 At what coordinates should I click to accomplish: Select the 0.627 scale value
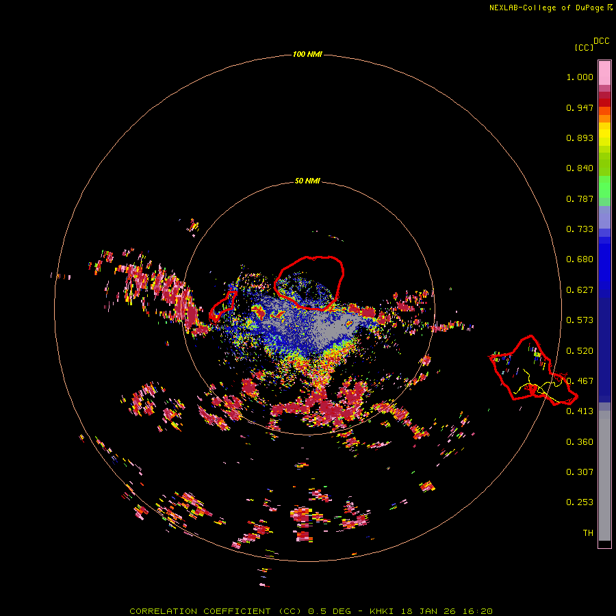580,290
